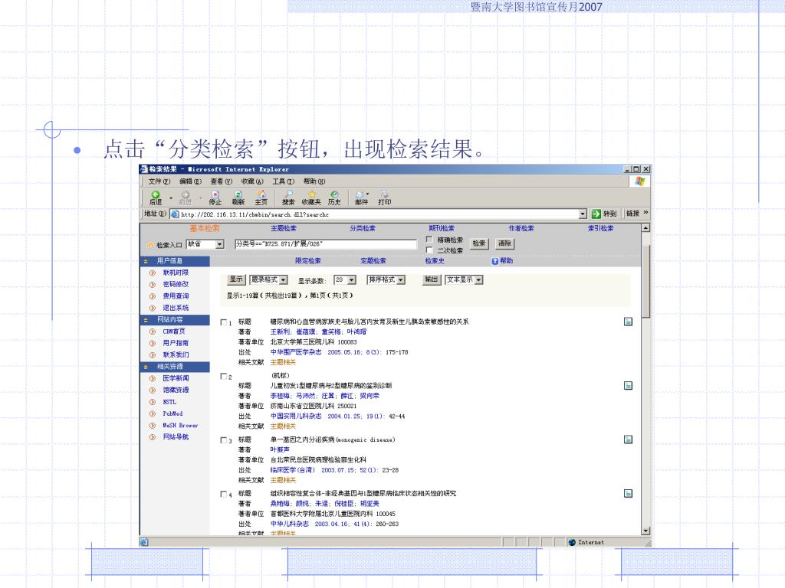785x588 pixels.
Task: Click the 转到 (Go) arrow button
Action: (596, 214)
